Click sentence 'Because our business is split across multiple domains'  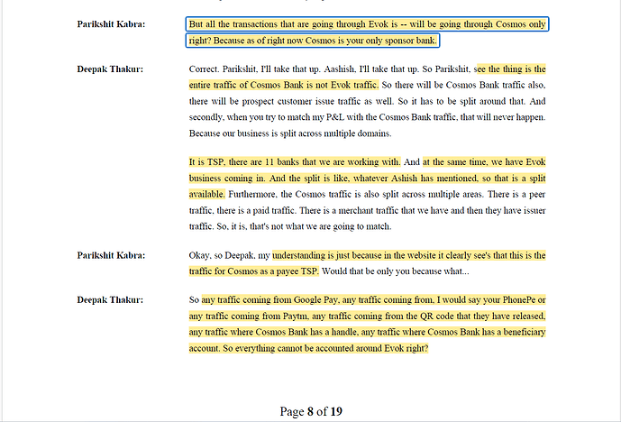[x=290, y=133]
